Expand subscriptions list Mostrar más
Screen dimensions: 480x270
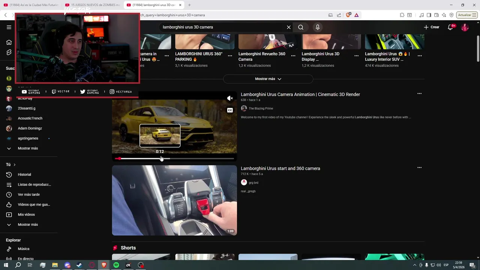28,148
